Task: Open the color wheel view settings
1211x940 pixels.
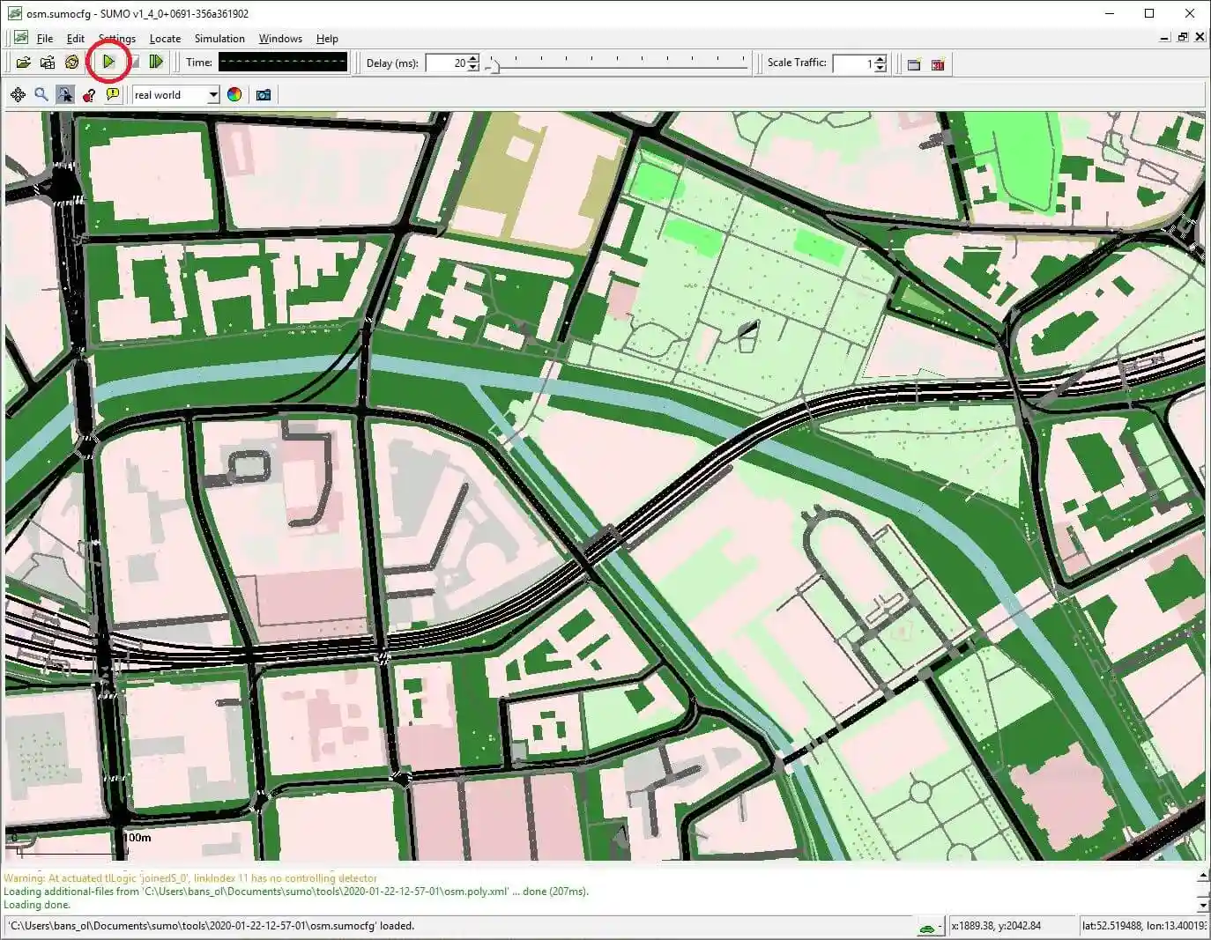Action: coord(234,95)
